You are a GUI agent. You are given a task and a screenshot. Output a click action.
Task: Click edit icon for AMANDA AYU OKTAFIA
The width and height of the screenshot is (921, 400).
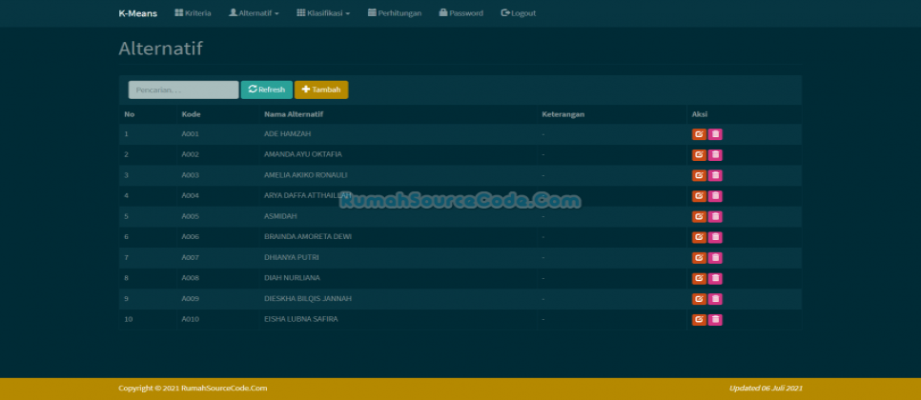click(699, 155)
